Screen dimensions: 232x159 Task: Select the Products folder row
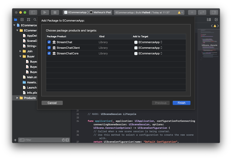click(25, 98)
